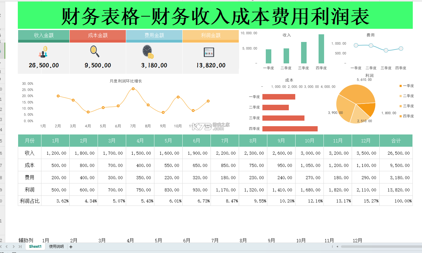Go to next sheet using right arrow
The height and width of the screenshot is (253, 422).
coord(14,247)
